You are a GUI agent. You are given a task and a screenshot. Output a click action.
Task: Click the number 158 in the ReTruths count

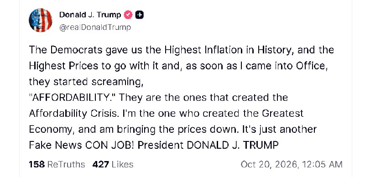[37, 164]
